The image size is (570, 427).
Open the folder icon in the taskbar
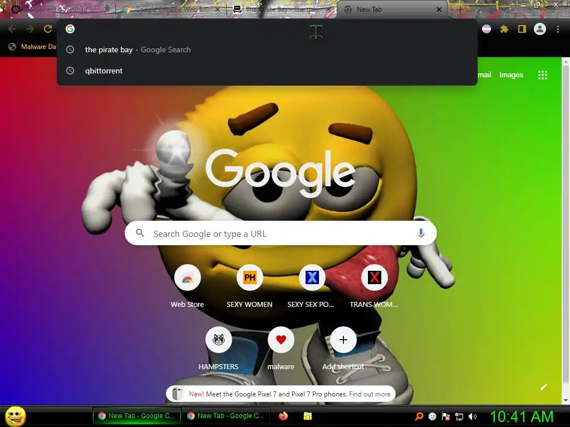coord(307,416)
